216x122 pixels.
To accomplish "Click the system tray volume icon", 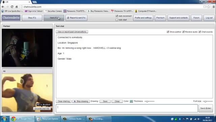I will 199,119.
